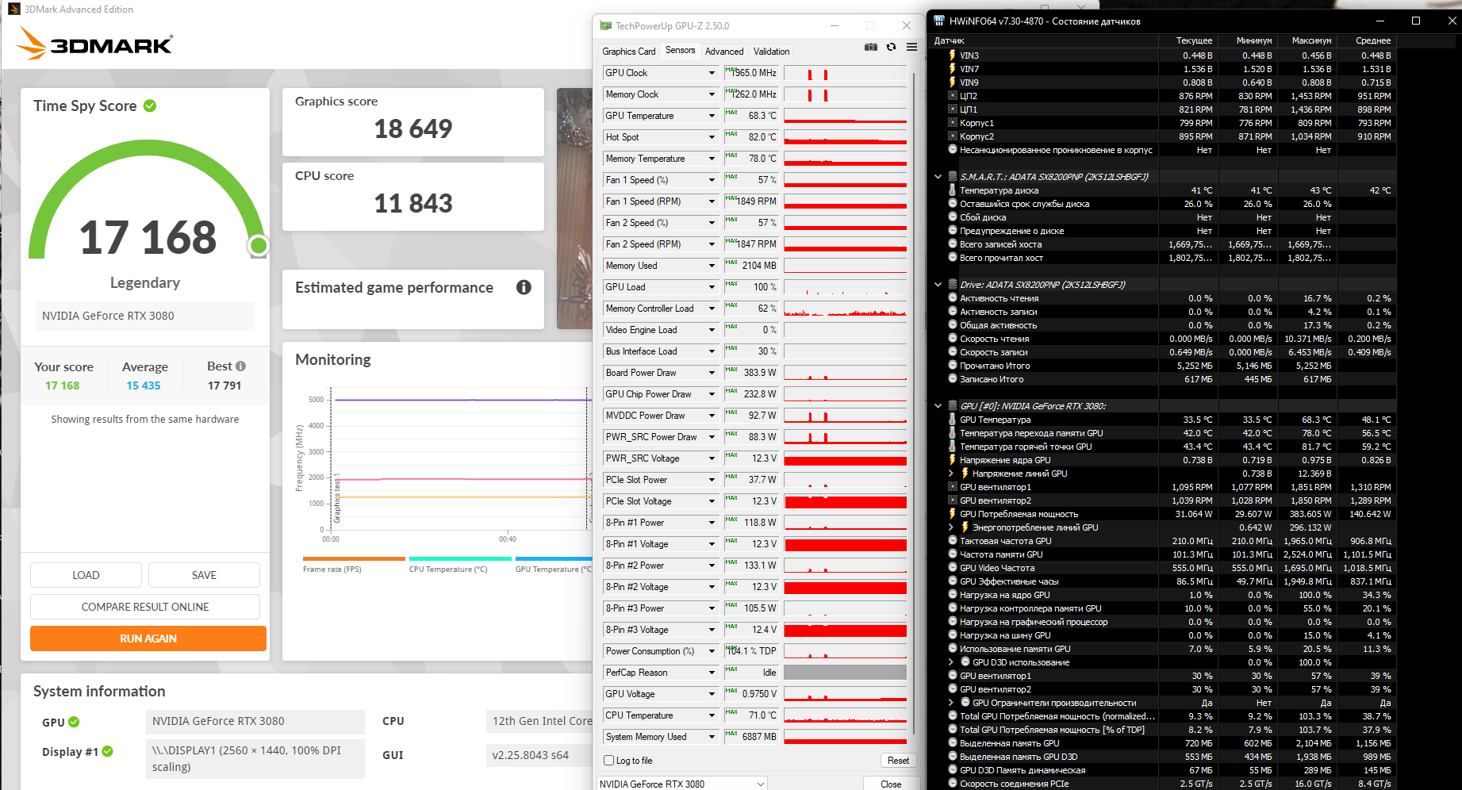This screenshot has width=1462, height=790.
Task: Refresh GPU-Z sensors with the refresh icon
Action: point(892,47)
